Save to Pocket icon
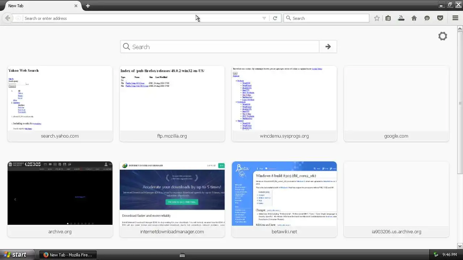The width and height of the screenshot is (463, 260). point(440,18)
